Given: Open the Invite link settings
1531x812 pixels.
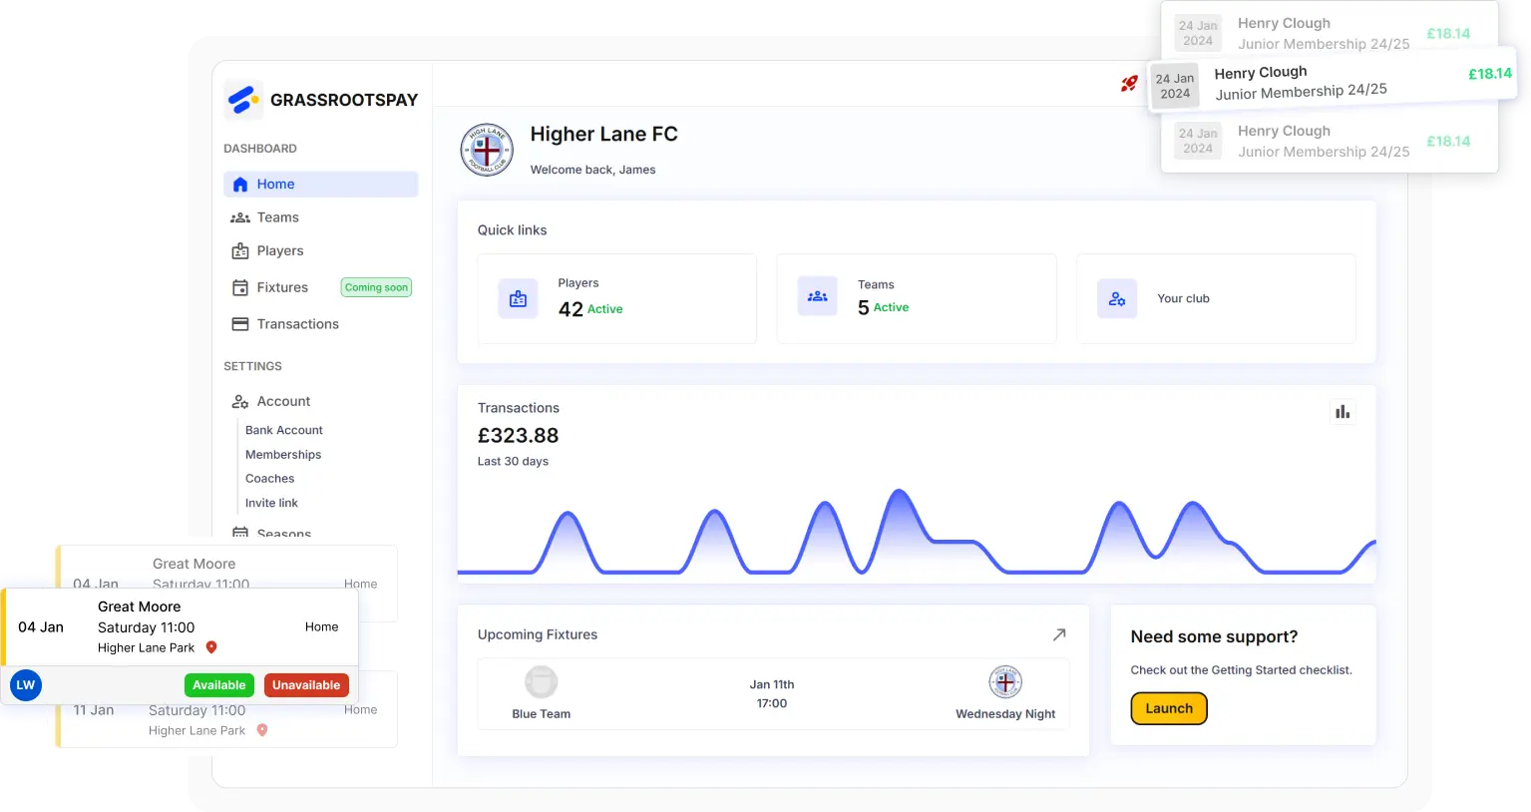Looking at the screenshot, I should pyautogui.click(x=271, y=503).
